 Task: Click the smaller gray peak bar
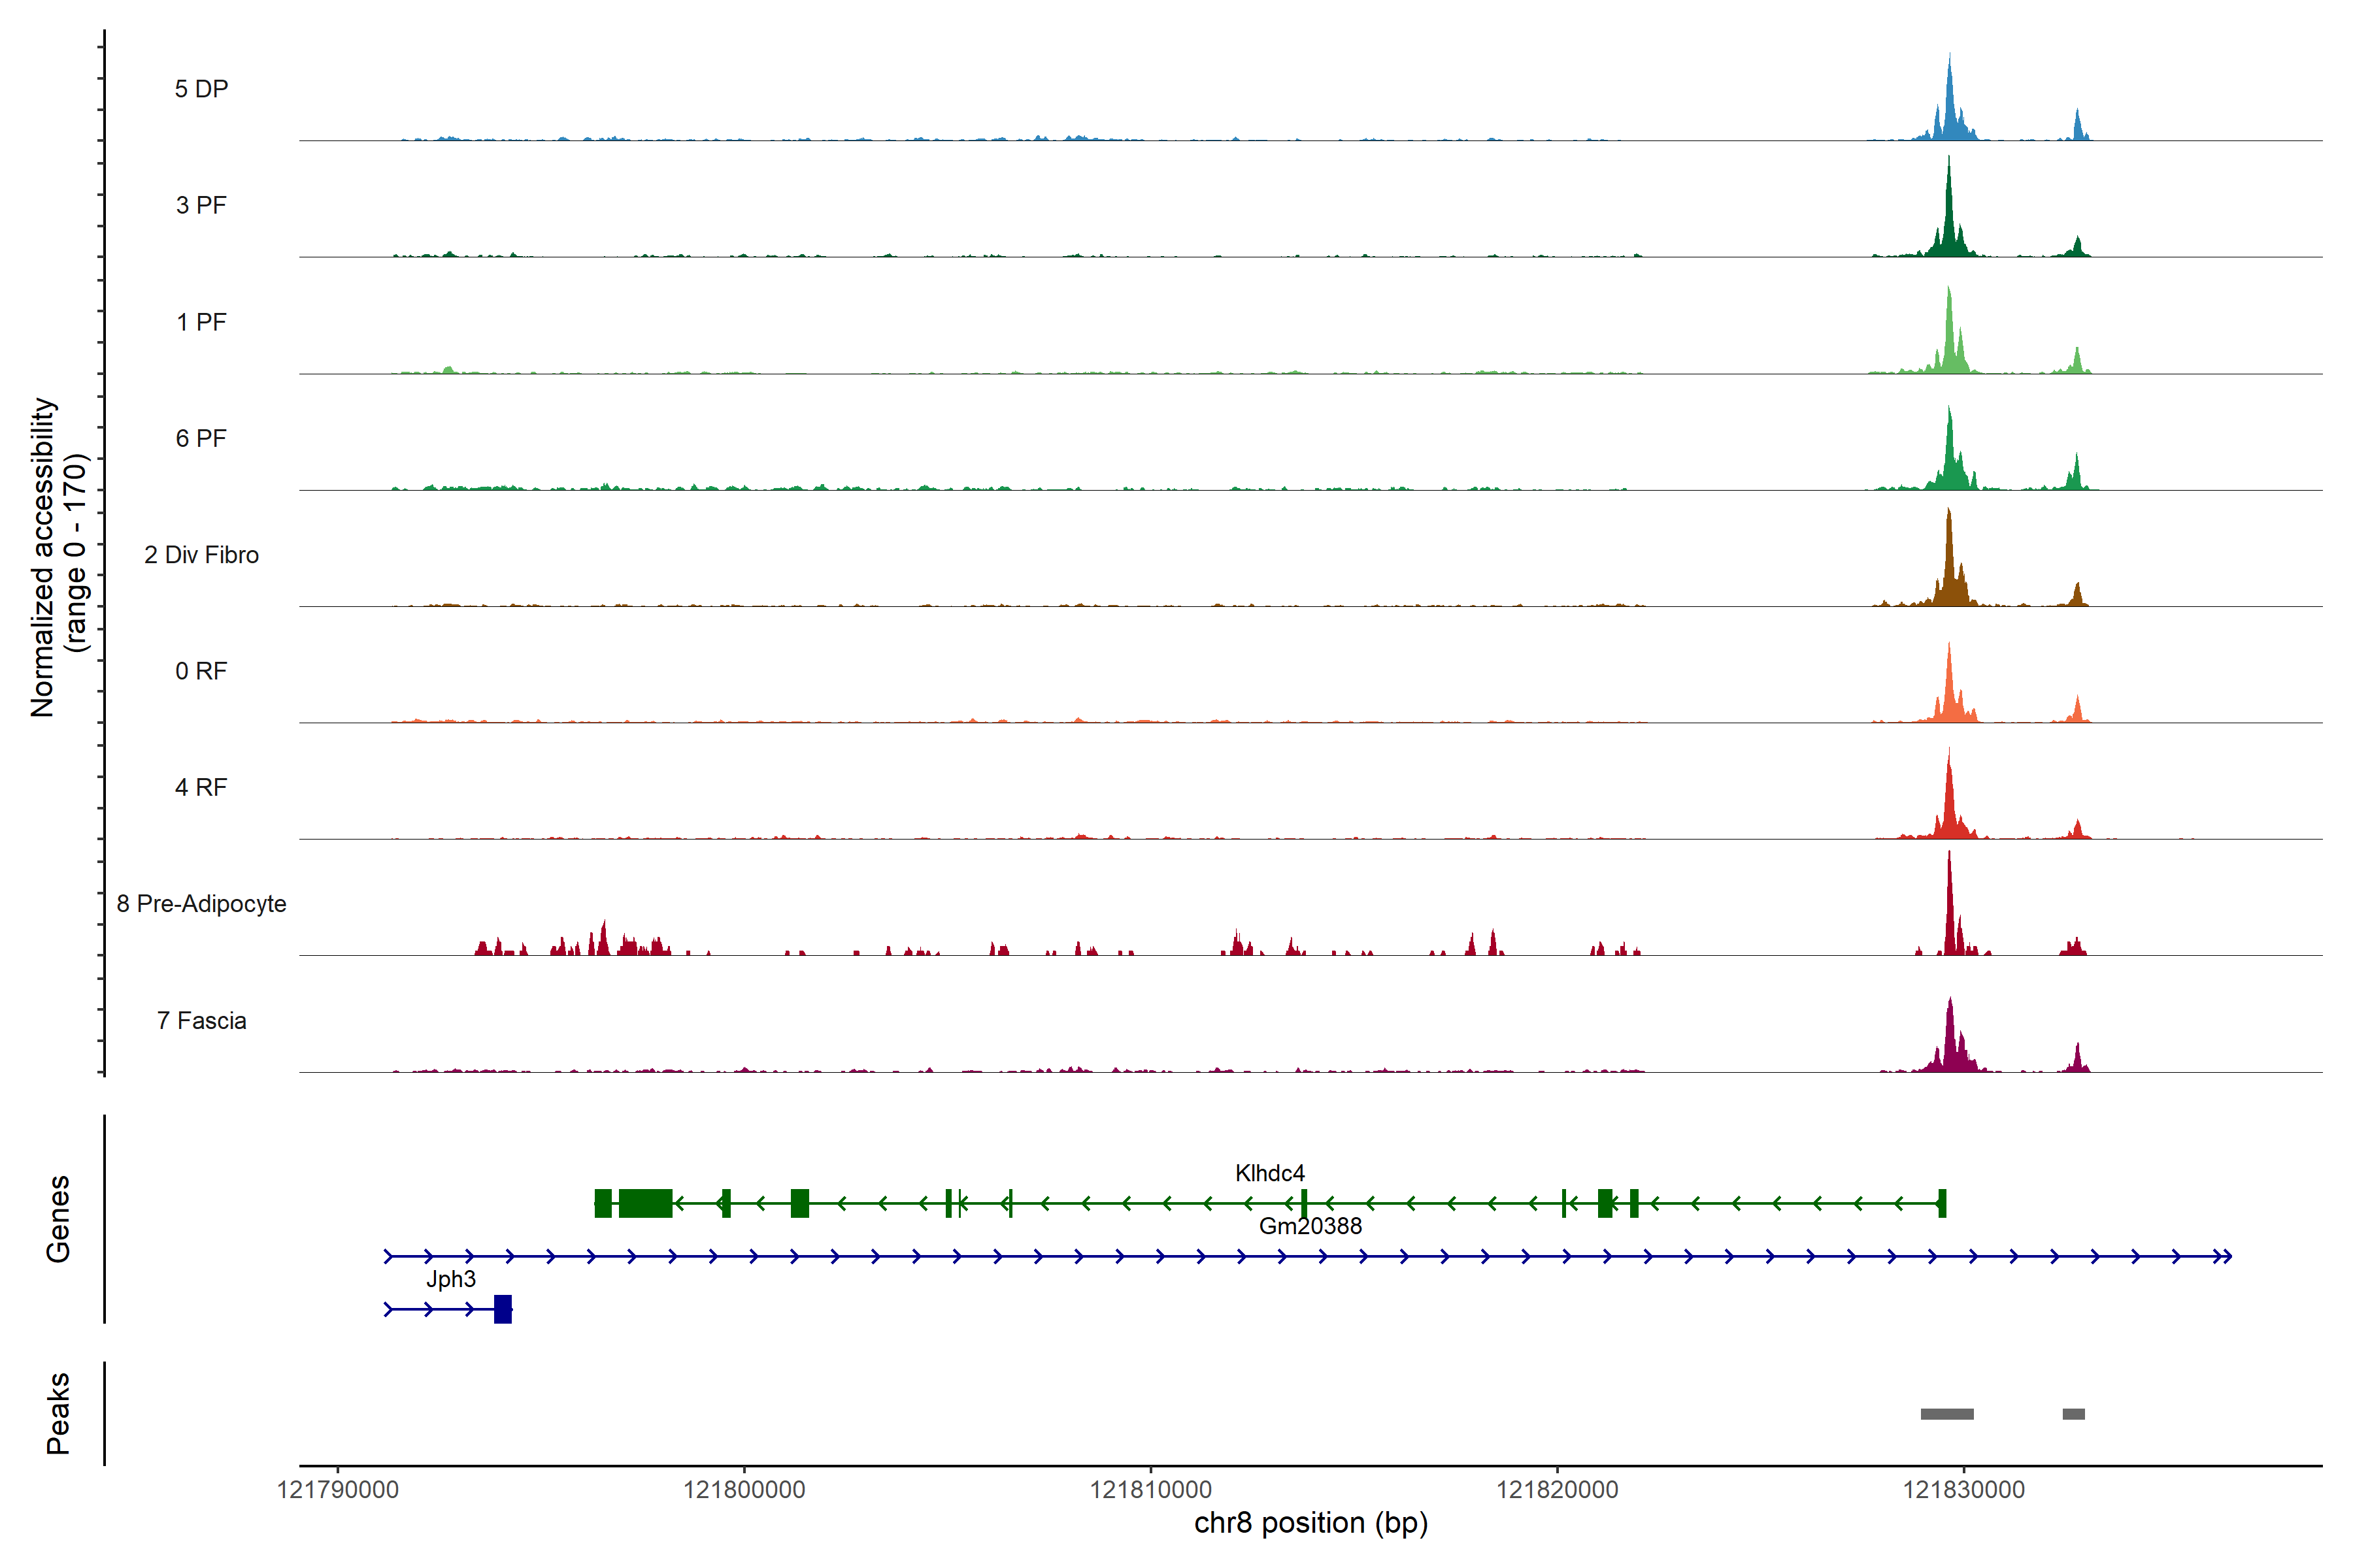[2074, 1414]
